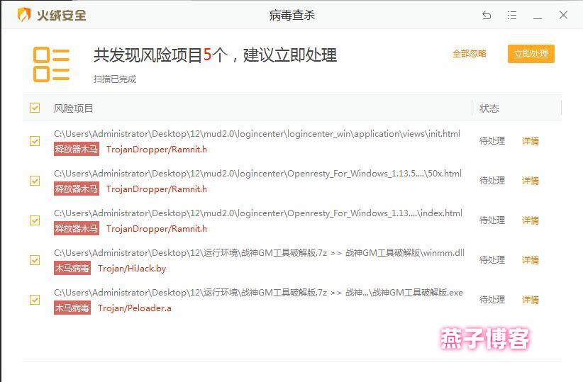
Task: Click 待处理 status of 50x.html row
Action: pos(492,181)
